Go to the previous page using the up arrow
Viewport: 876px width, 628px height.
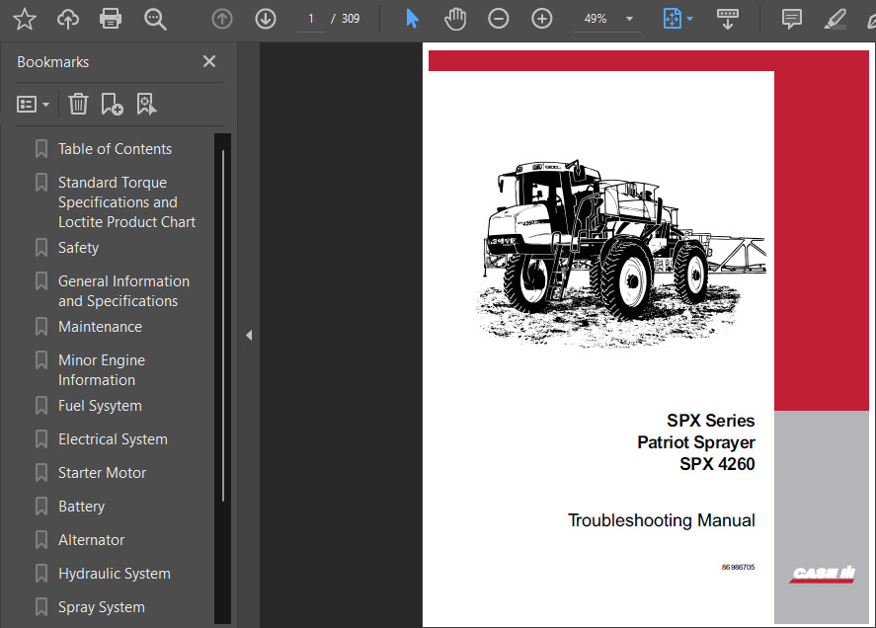click(222, 19)
